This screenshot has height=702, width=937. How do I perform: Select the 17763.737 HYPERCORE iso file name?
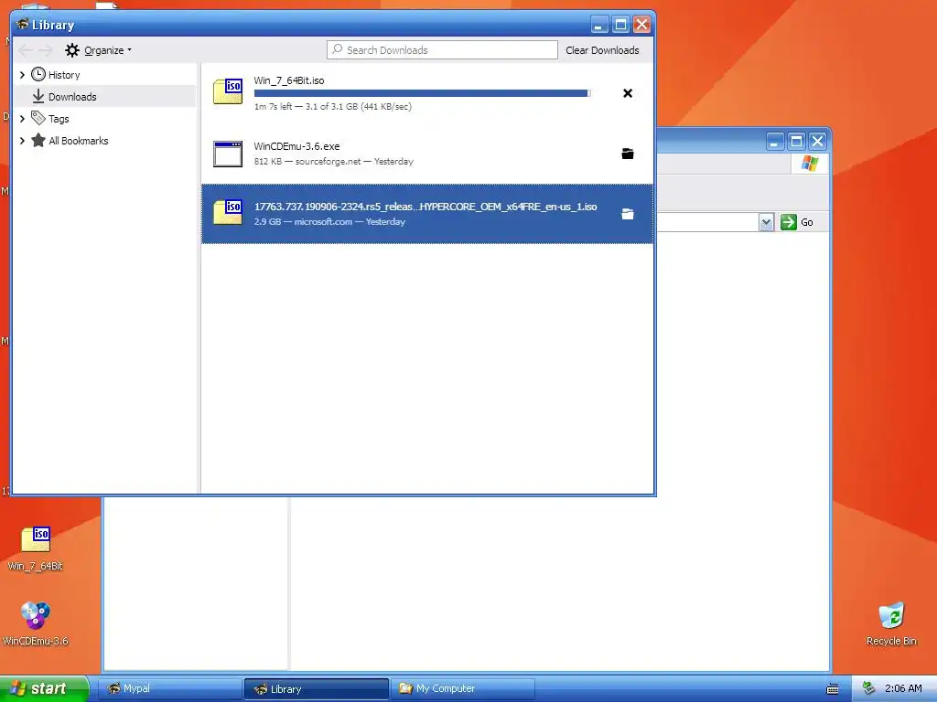tap(425, 207)
